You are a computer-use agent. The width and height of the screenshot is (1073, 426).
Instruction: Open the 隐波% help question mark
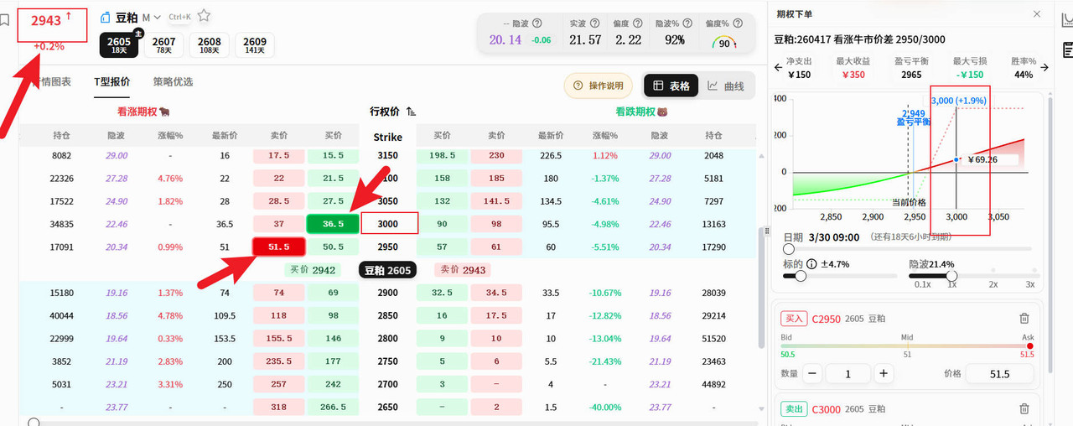pyautogui.click(x=686, y=23)
